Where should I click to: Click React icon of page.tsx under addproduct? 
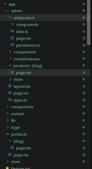[12, 38]
